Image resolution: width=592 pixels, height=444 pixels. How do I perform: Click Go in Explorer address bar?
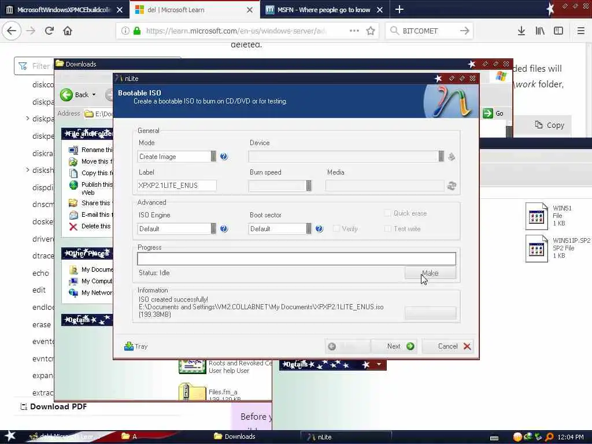(494, 113)
